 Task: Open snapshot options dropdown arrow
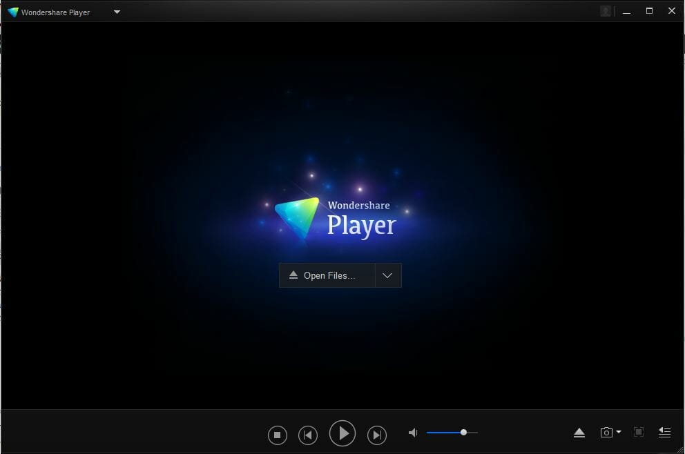[619, 432]
